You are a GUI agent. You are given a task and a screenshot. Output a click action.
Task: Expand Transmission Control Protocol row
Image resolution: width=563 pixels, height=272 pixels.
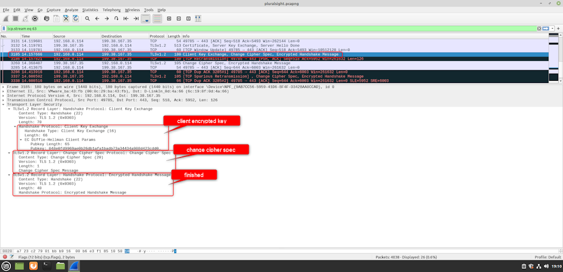click(x=3, y=100)
